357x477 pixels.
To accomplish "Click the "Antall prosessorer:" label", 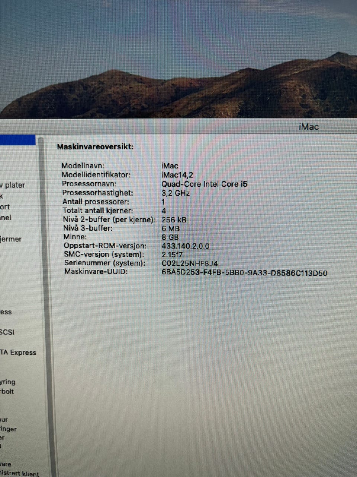I will (x=96, y=202).
